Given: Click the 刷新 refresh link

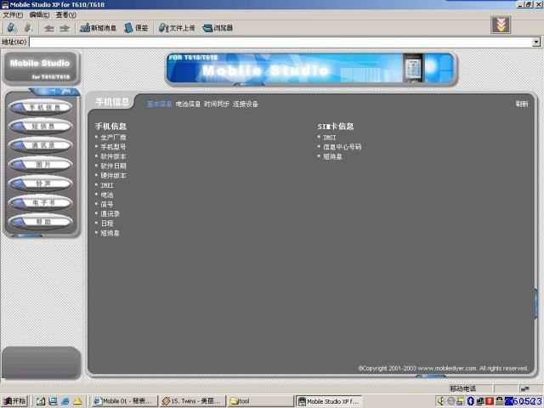Looking at the screenshot, I should click(x=522, y=104).
